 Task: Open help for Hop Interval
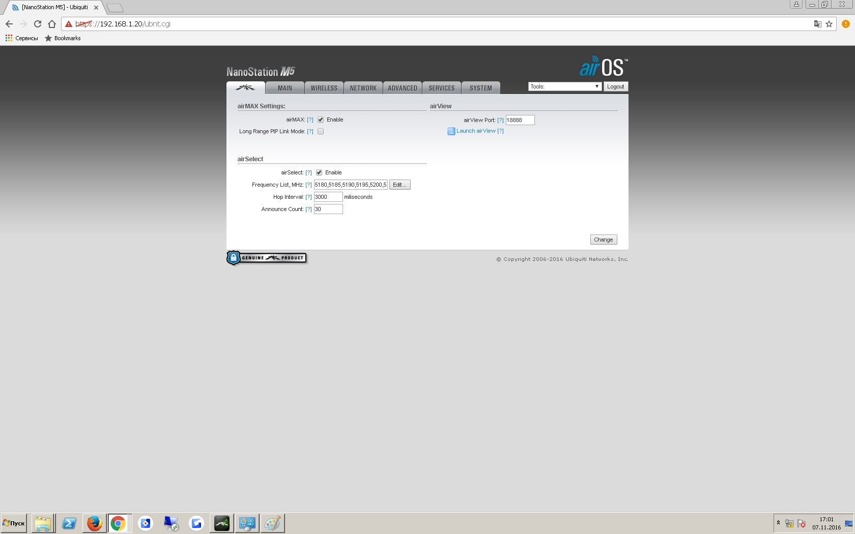pyautogui.click(x=308, y=197)
